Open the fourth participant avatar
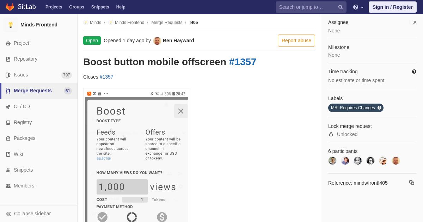This screenshot has height=222, width=423. 370,161
